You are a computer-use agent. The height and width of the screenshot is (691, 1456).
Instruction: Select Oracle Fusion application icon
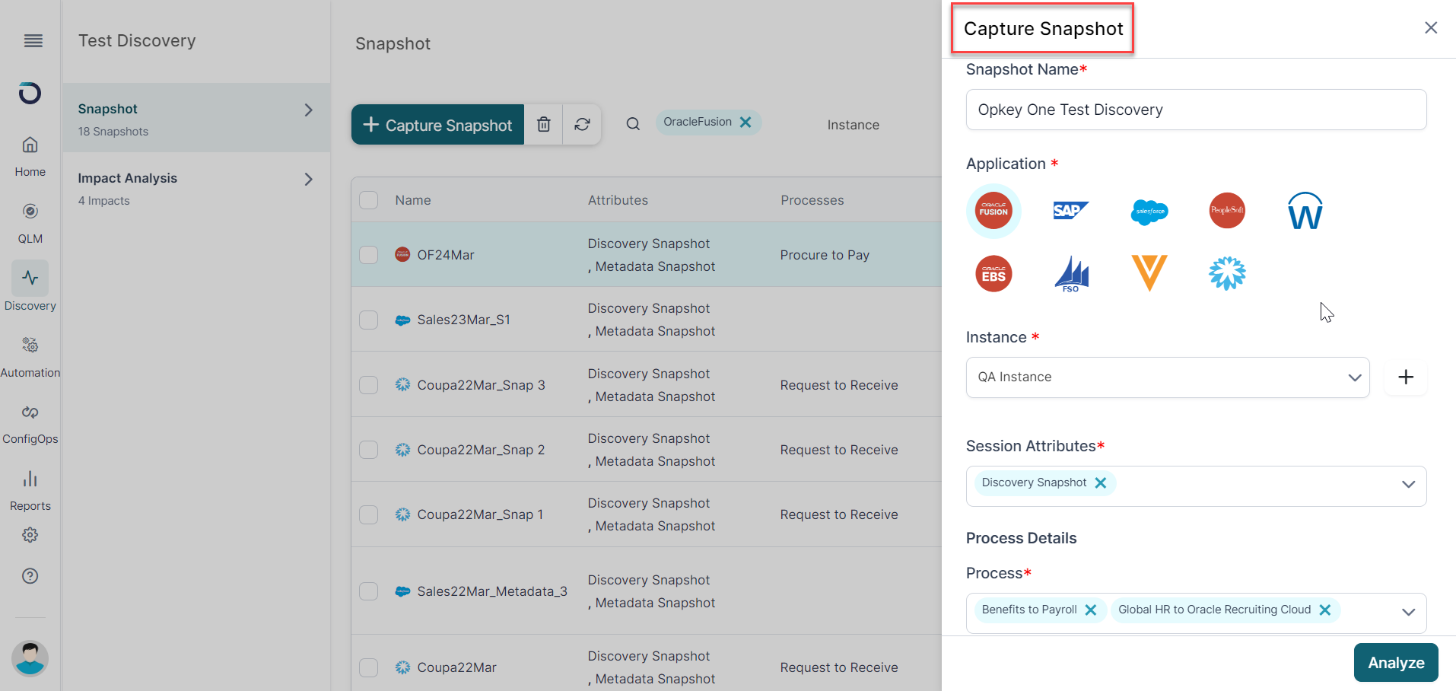pos(993,211)
